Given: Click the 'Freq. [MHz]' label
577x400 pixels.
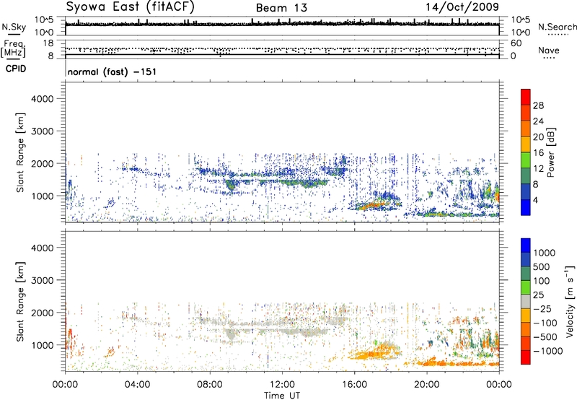Looking at the screenshot, I should 13,49.
